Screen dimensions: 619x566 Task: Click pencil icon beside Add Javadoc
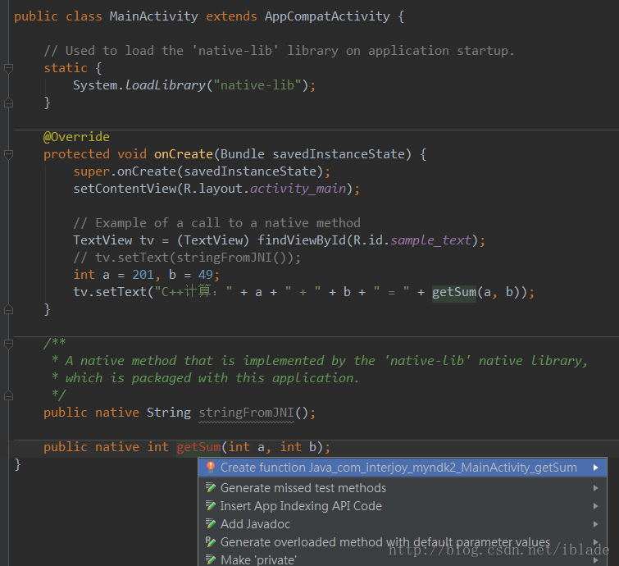pos(211,524)
